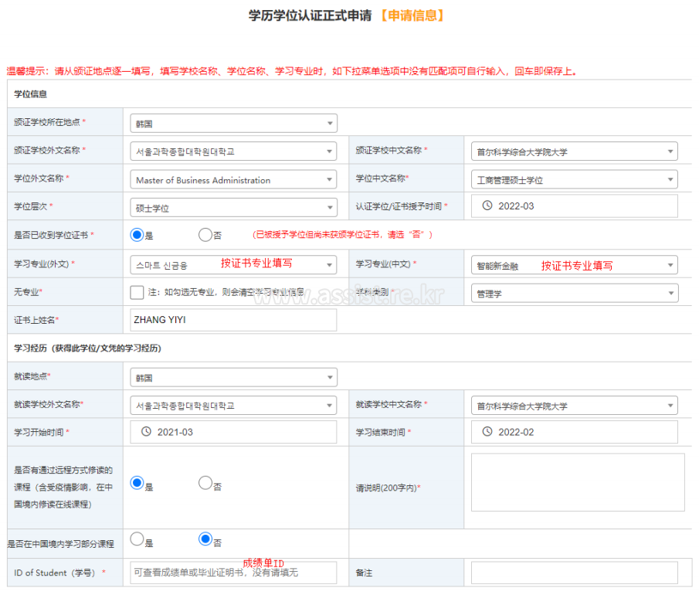Click the '申请信息' header label
This screenshot has width=699, height=595.
pyautogui.click(x=412, y=15)
